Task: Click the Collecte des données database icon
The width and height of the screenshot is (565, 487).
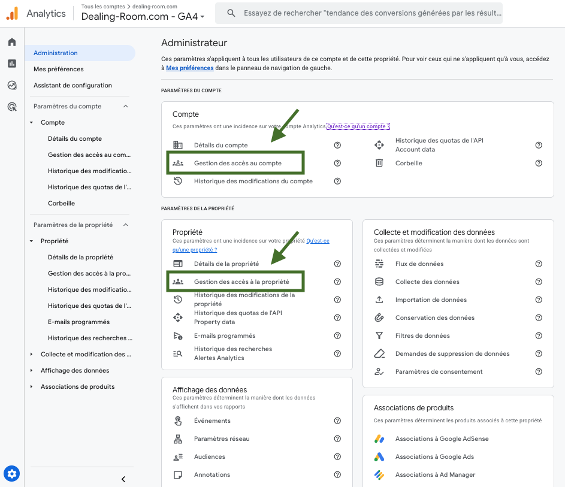Action: coord(379,282)
